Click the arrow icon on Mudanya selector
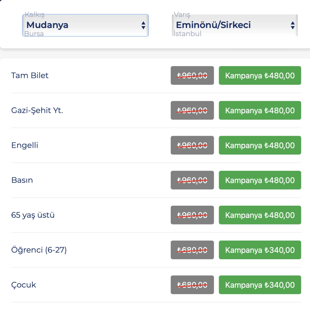The image size is (310, 316). click(143, 25)
